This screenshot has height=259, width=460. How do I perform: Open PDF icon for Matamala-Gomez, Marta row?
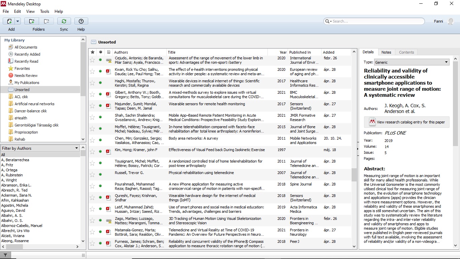(x=108, y=232)
